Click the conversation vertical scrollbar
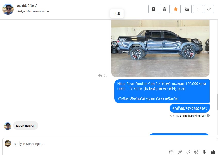This screenshot has width=218, height=155. pos(217,102)
